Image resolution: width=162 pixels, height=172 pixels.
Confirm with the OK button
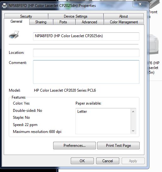coord(82,161)
